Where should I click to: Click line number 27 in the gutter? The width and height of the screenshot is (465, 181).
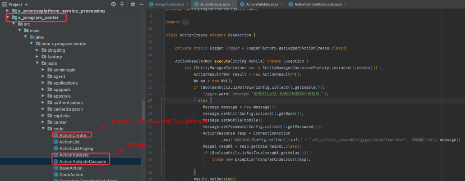(150, 100)
